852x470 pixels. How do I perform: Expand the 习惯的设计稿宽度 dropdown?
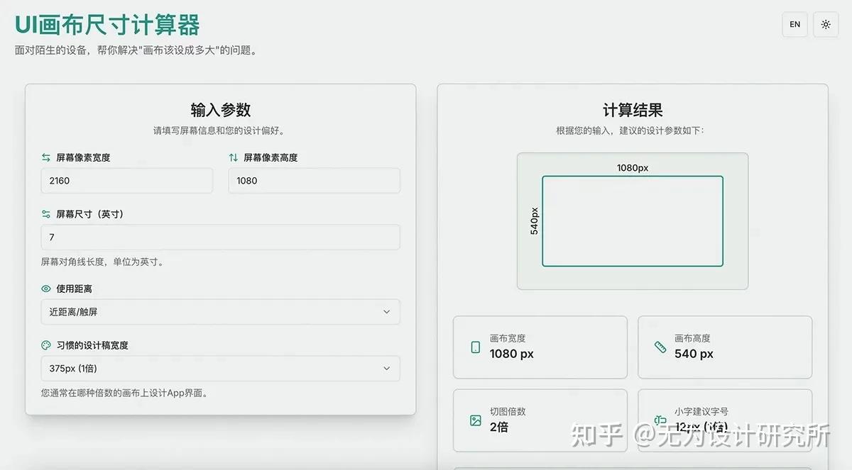pyautogui.click(x=220, y=369)
